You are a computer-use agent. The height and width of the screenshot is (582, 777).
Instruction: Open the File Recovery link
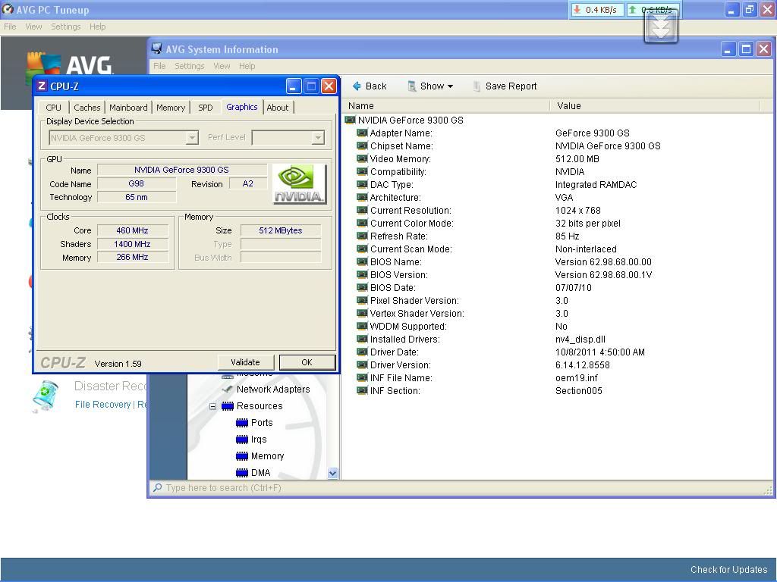point(102,405)
